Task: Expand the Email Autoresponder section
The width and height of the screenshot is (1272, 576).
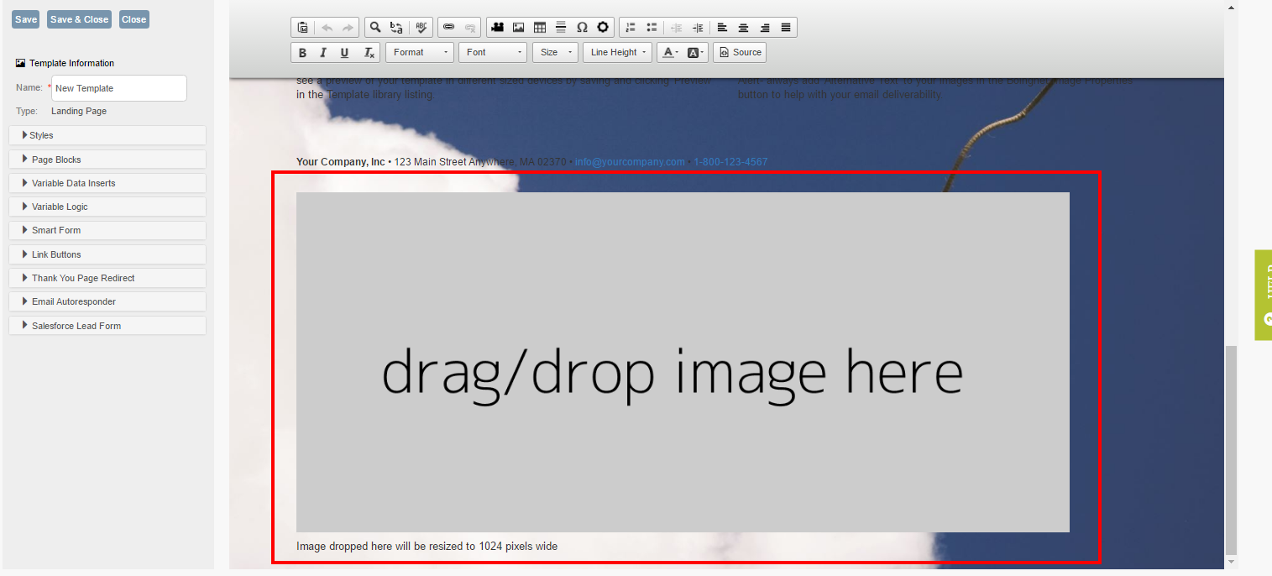Action: point(107,301)
